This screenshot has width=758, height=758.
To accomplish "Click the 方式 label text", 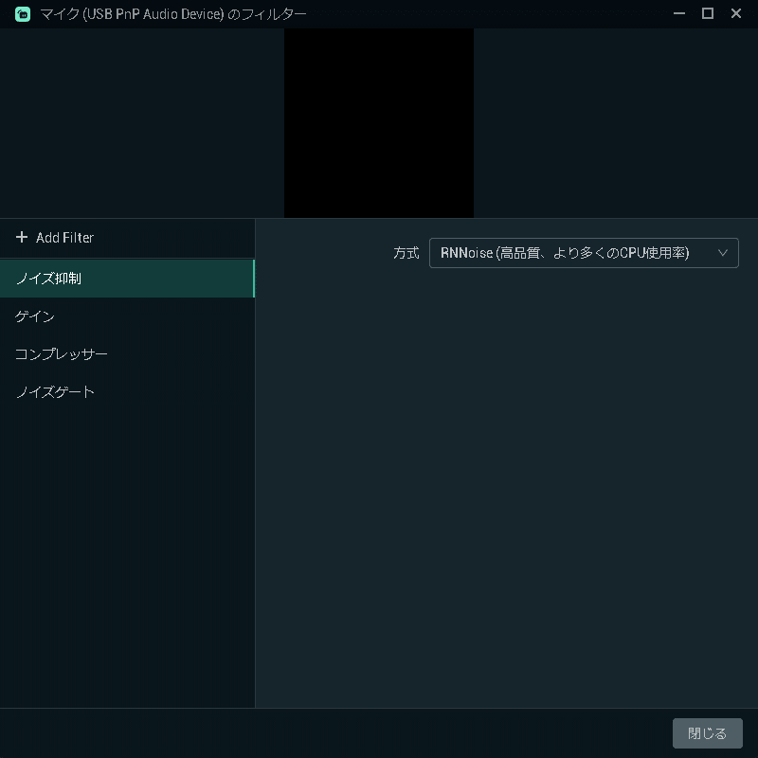I will tap(406, 253).
